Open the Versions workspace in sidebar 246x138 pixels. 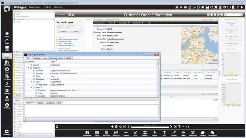tap(7, 77)
